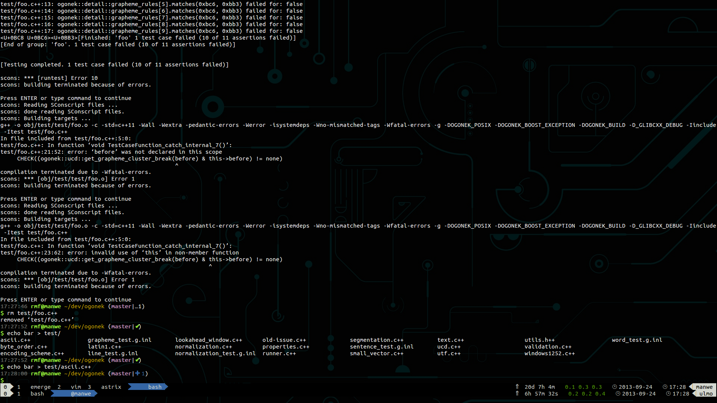717x403 pixels.
Task: Click the empty shell prompt $ on last line
Action: (2, 380)
